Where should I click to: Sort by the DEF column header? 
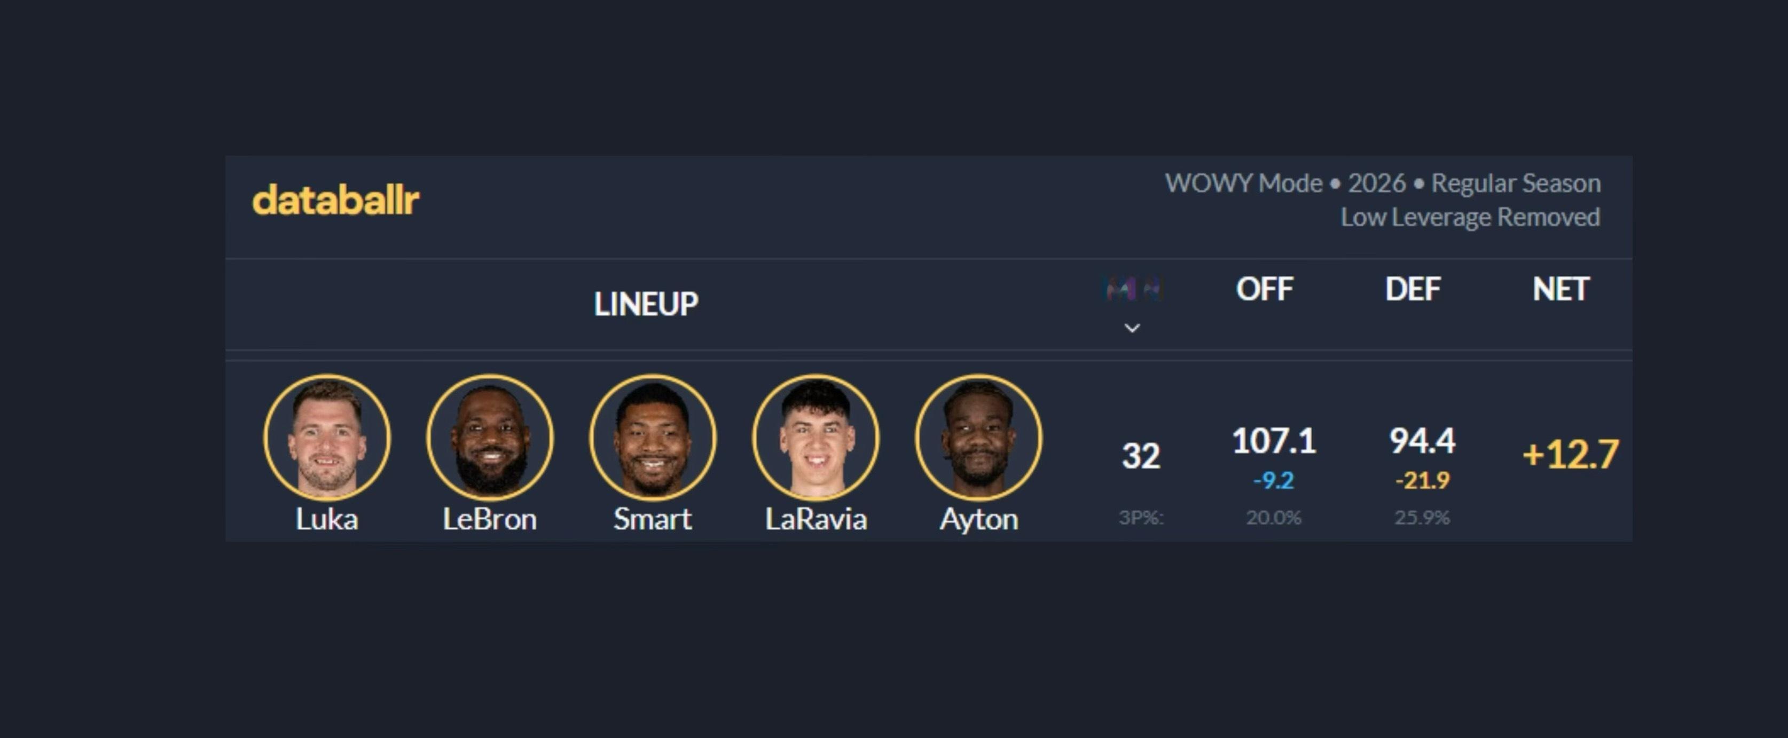click(1413, 289)
